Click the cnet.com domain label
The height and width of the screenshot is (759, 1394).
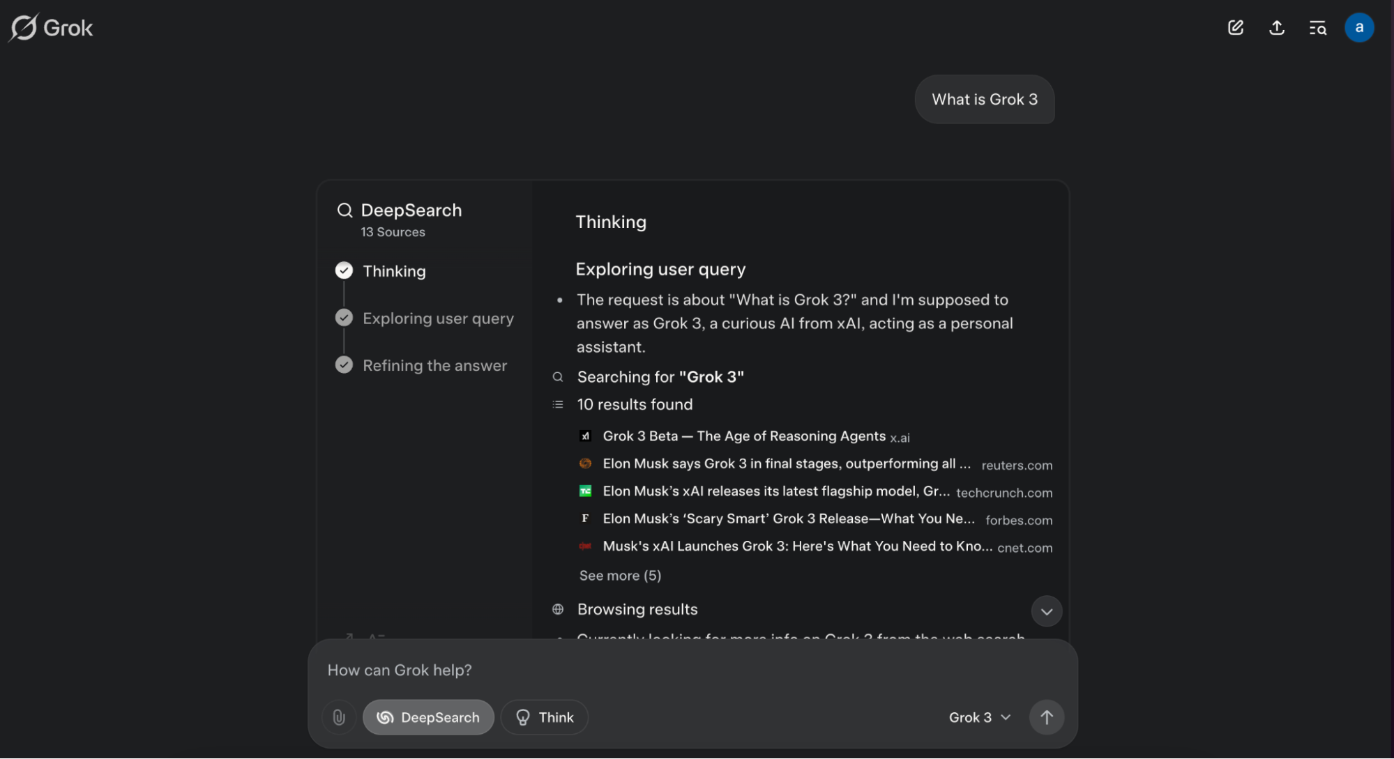pyautogui.click(x=1025, y=548)
